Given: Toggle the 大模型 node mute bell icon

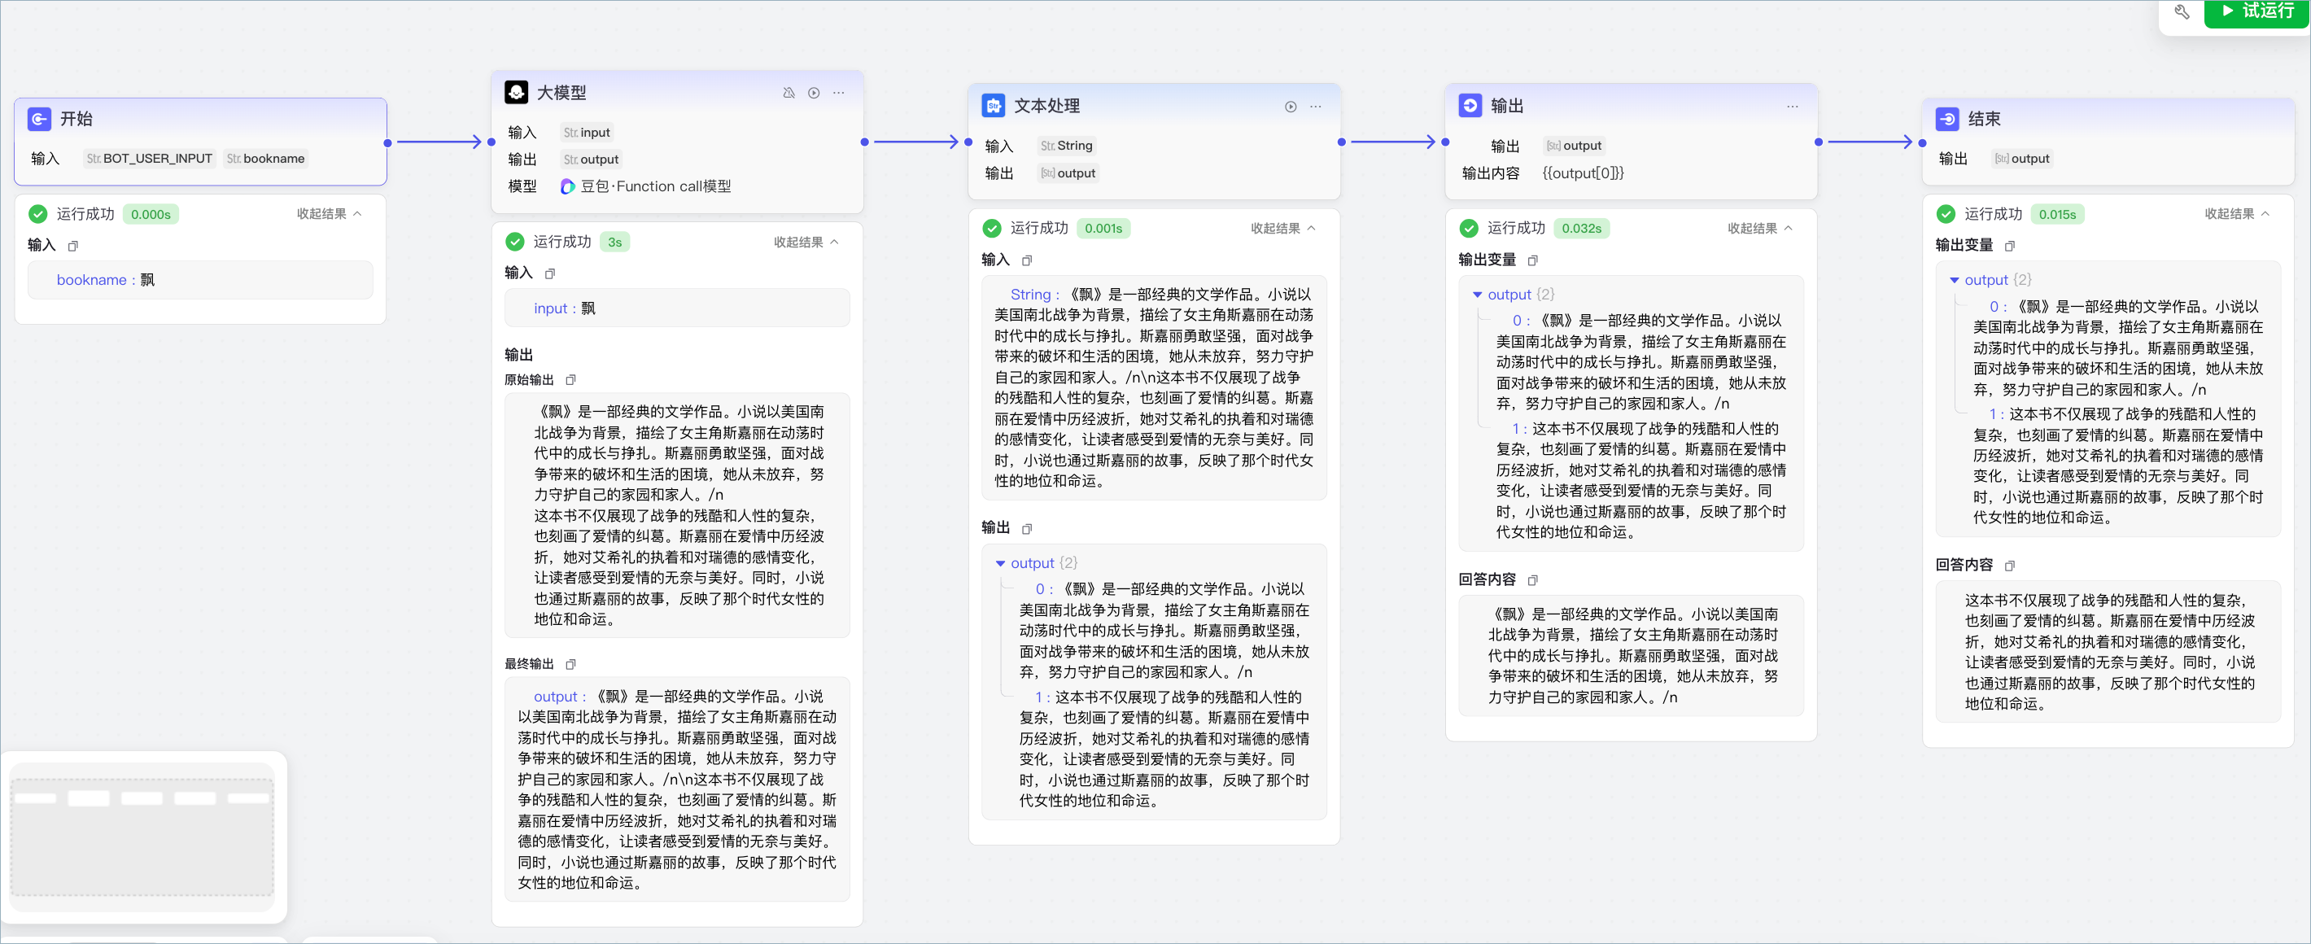Looking at the screenshot, I should coord(789,93).
